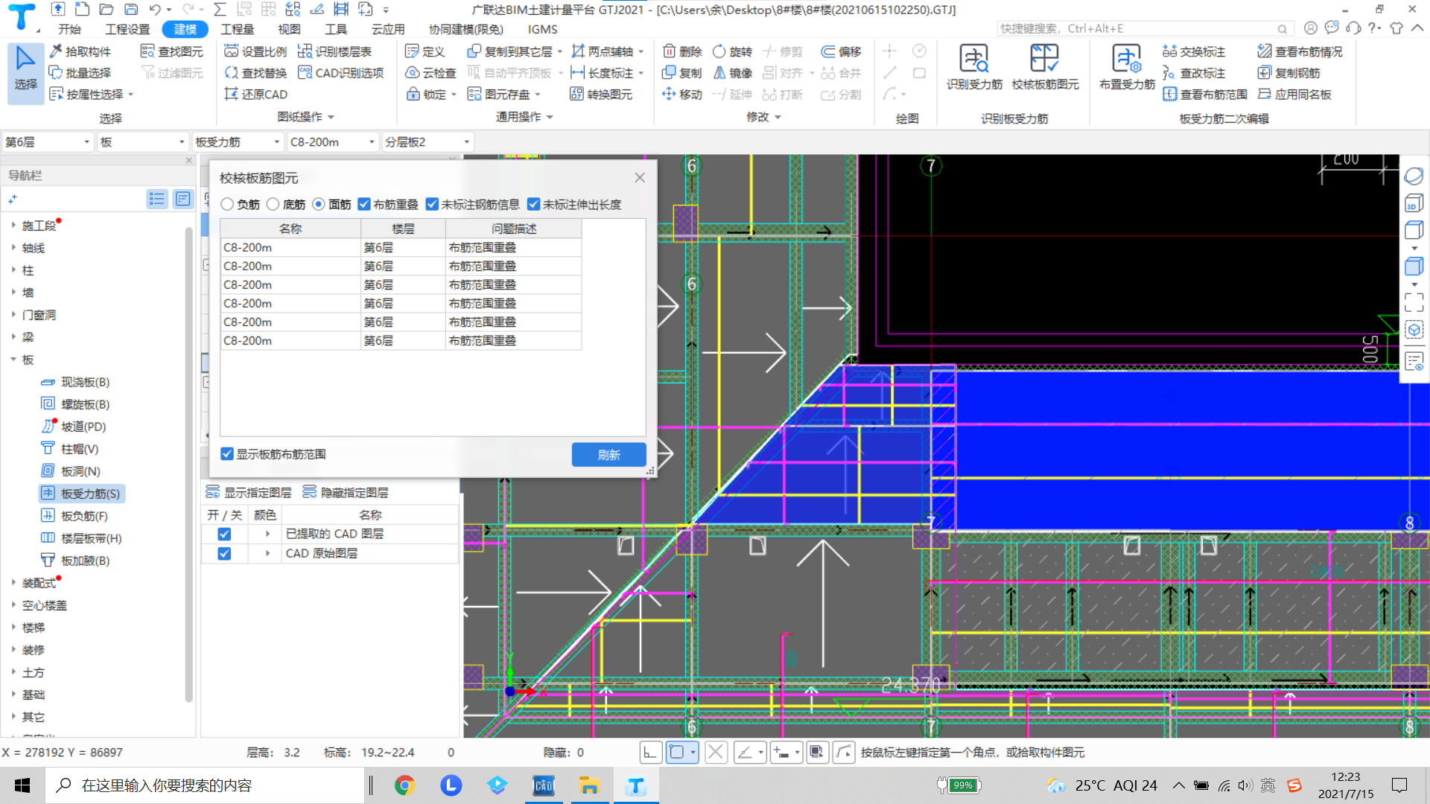Expand the 梁 tree node
Screen dimensions: 1430x804
(x=13, y=336)
